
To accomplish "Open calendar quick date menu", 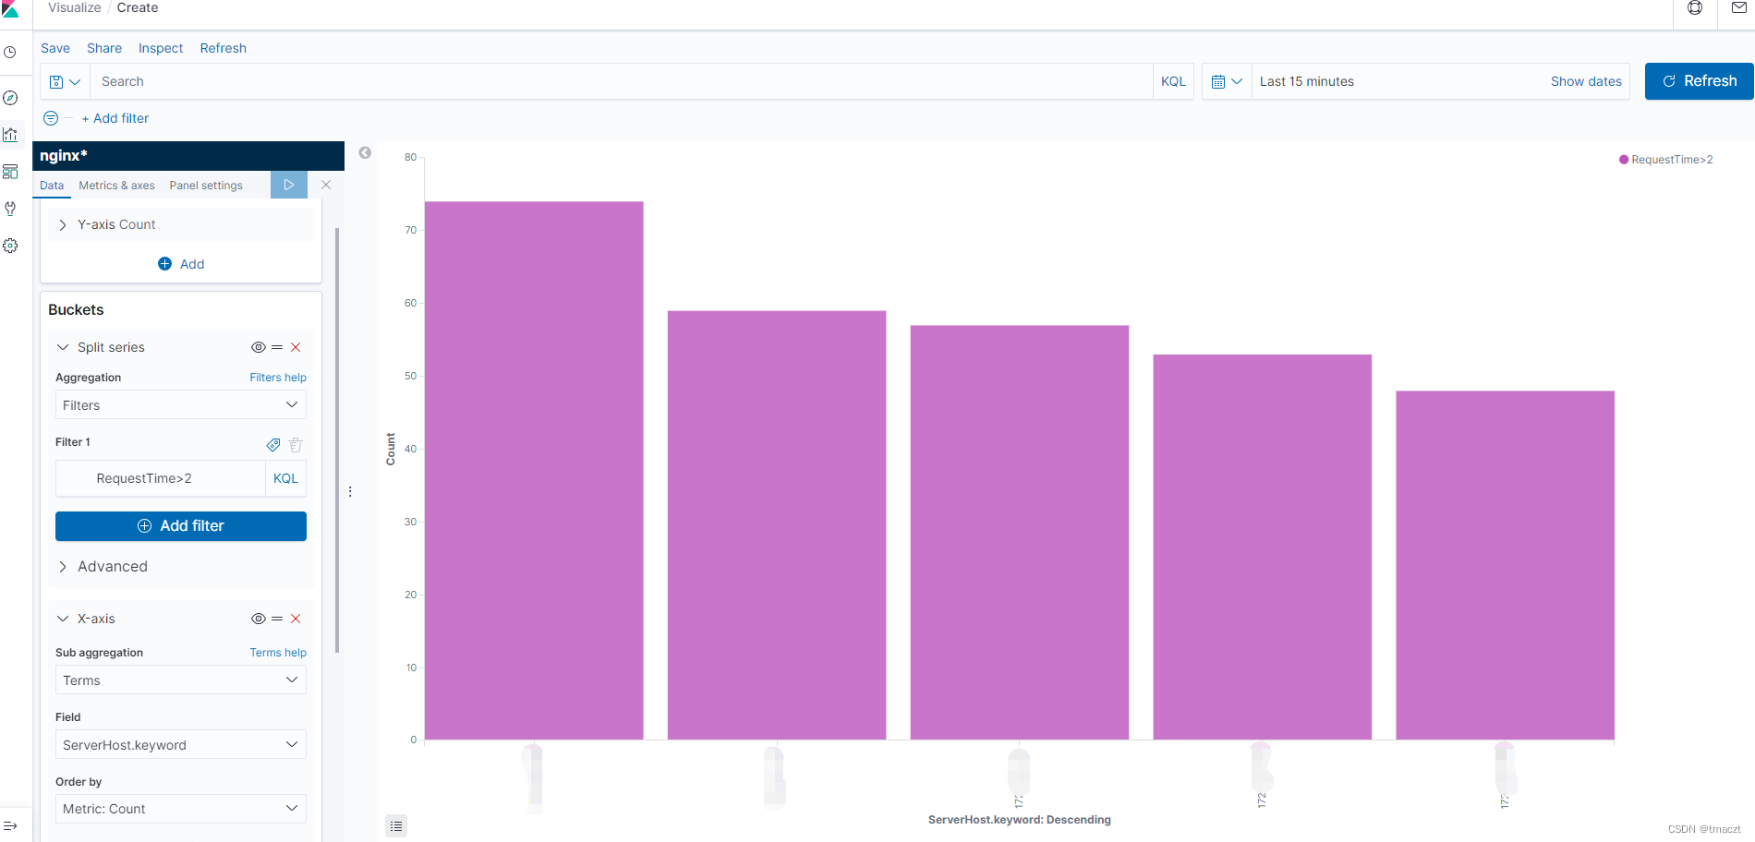I will click(x=1227, y=81).
